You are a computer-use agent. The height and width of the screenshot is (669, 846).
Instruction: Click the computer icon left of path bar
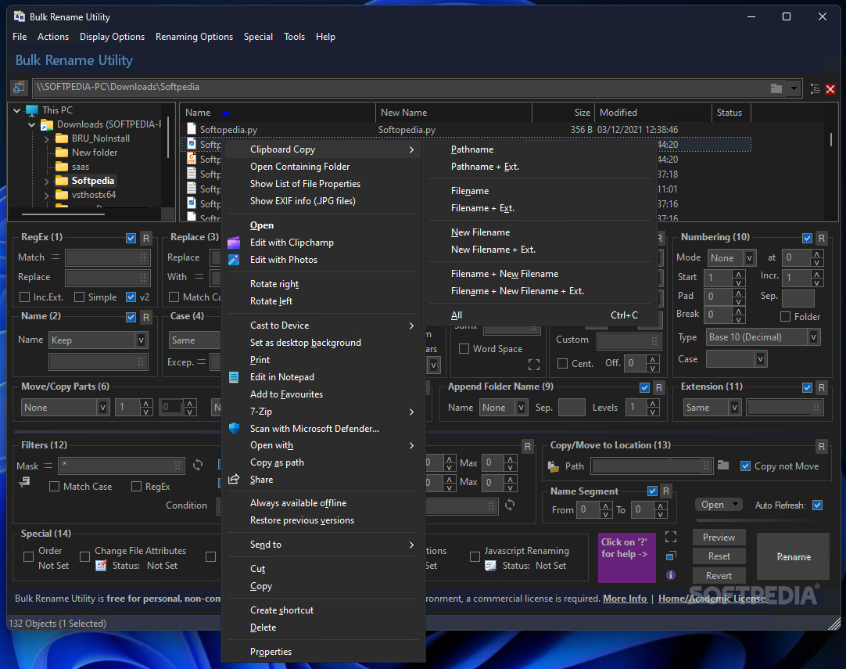pos(19,88)
